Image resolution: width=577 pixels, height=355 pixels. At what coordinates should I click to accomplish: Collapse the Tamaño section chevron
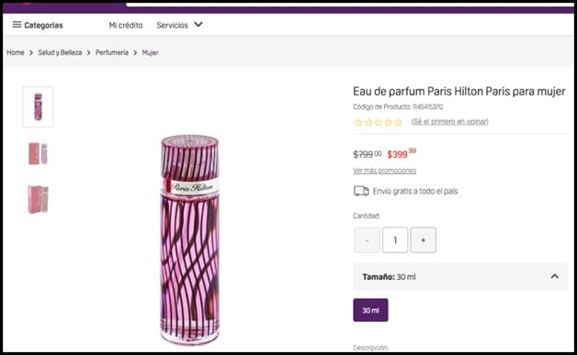click(555, 276)
